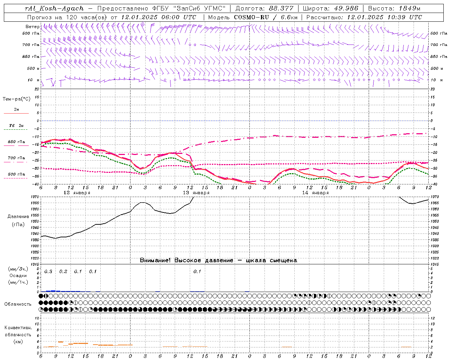The height and width of the screenshot is (359, 449).
Task: Click the 0.2 precipitation amount
Action: (63, 272)
